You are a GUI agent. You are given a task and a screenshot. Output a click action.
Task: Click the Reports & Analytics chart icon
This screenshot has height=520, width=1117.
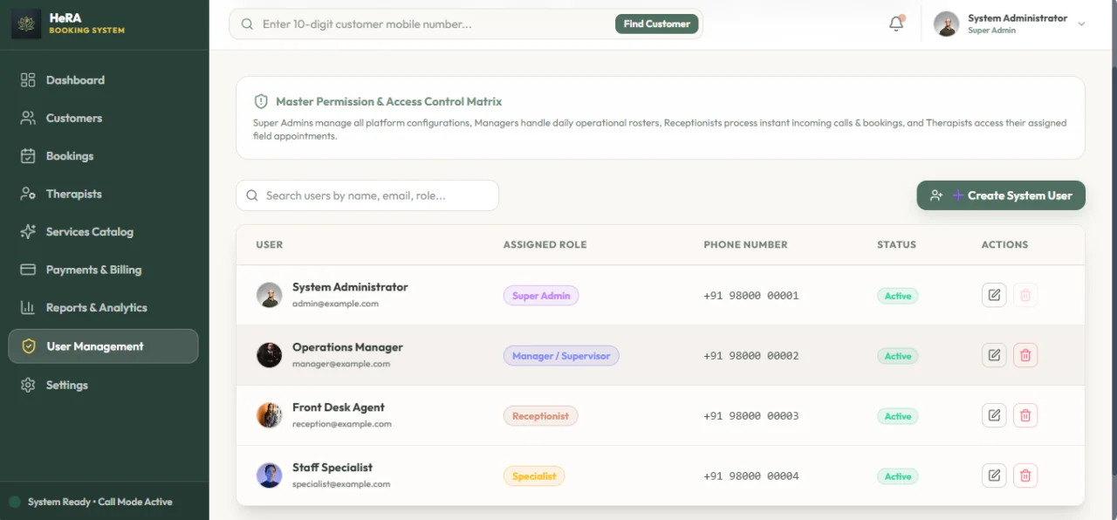point(28,308)
